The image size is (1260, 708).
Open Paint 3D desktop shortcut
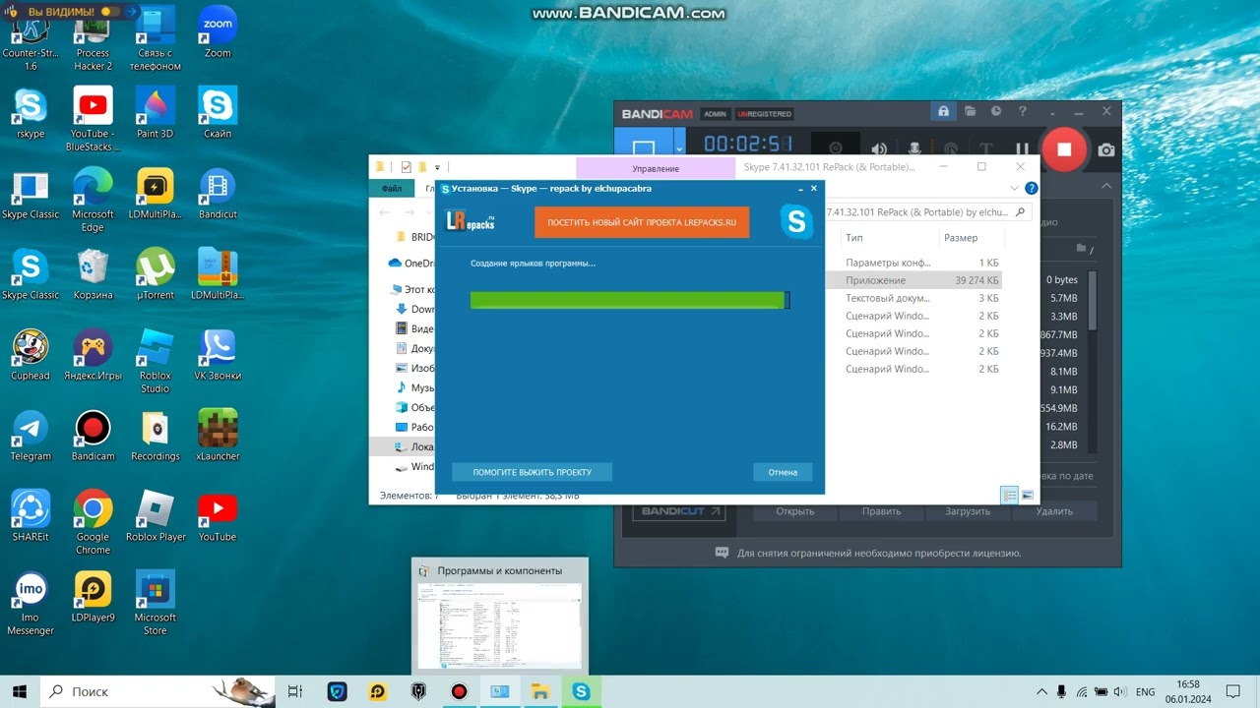156,112
